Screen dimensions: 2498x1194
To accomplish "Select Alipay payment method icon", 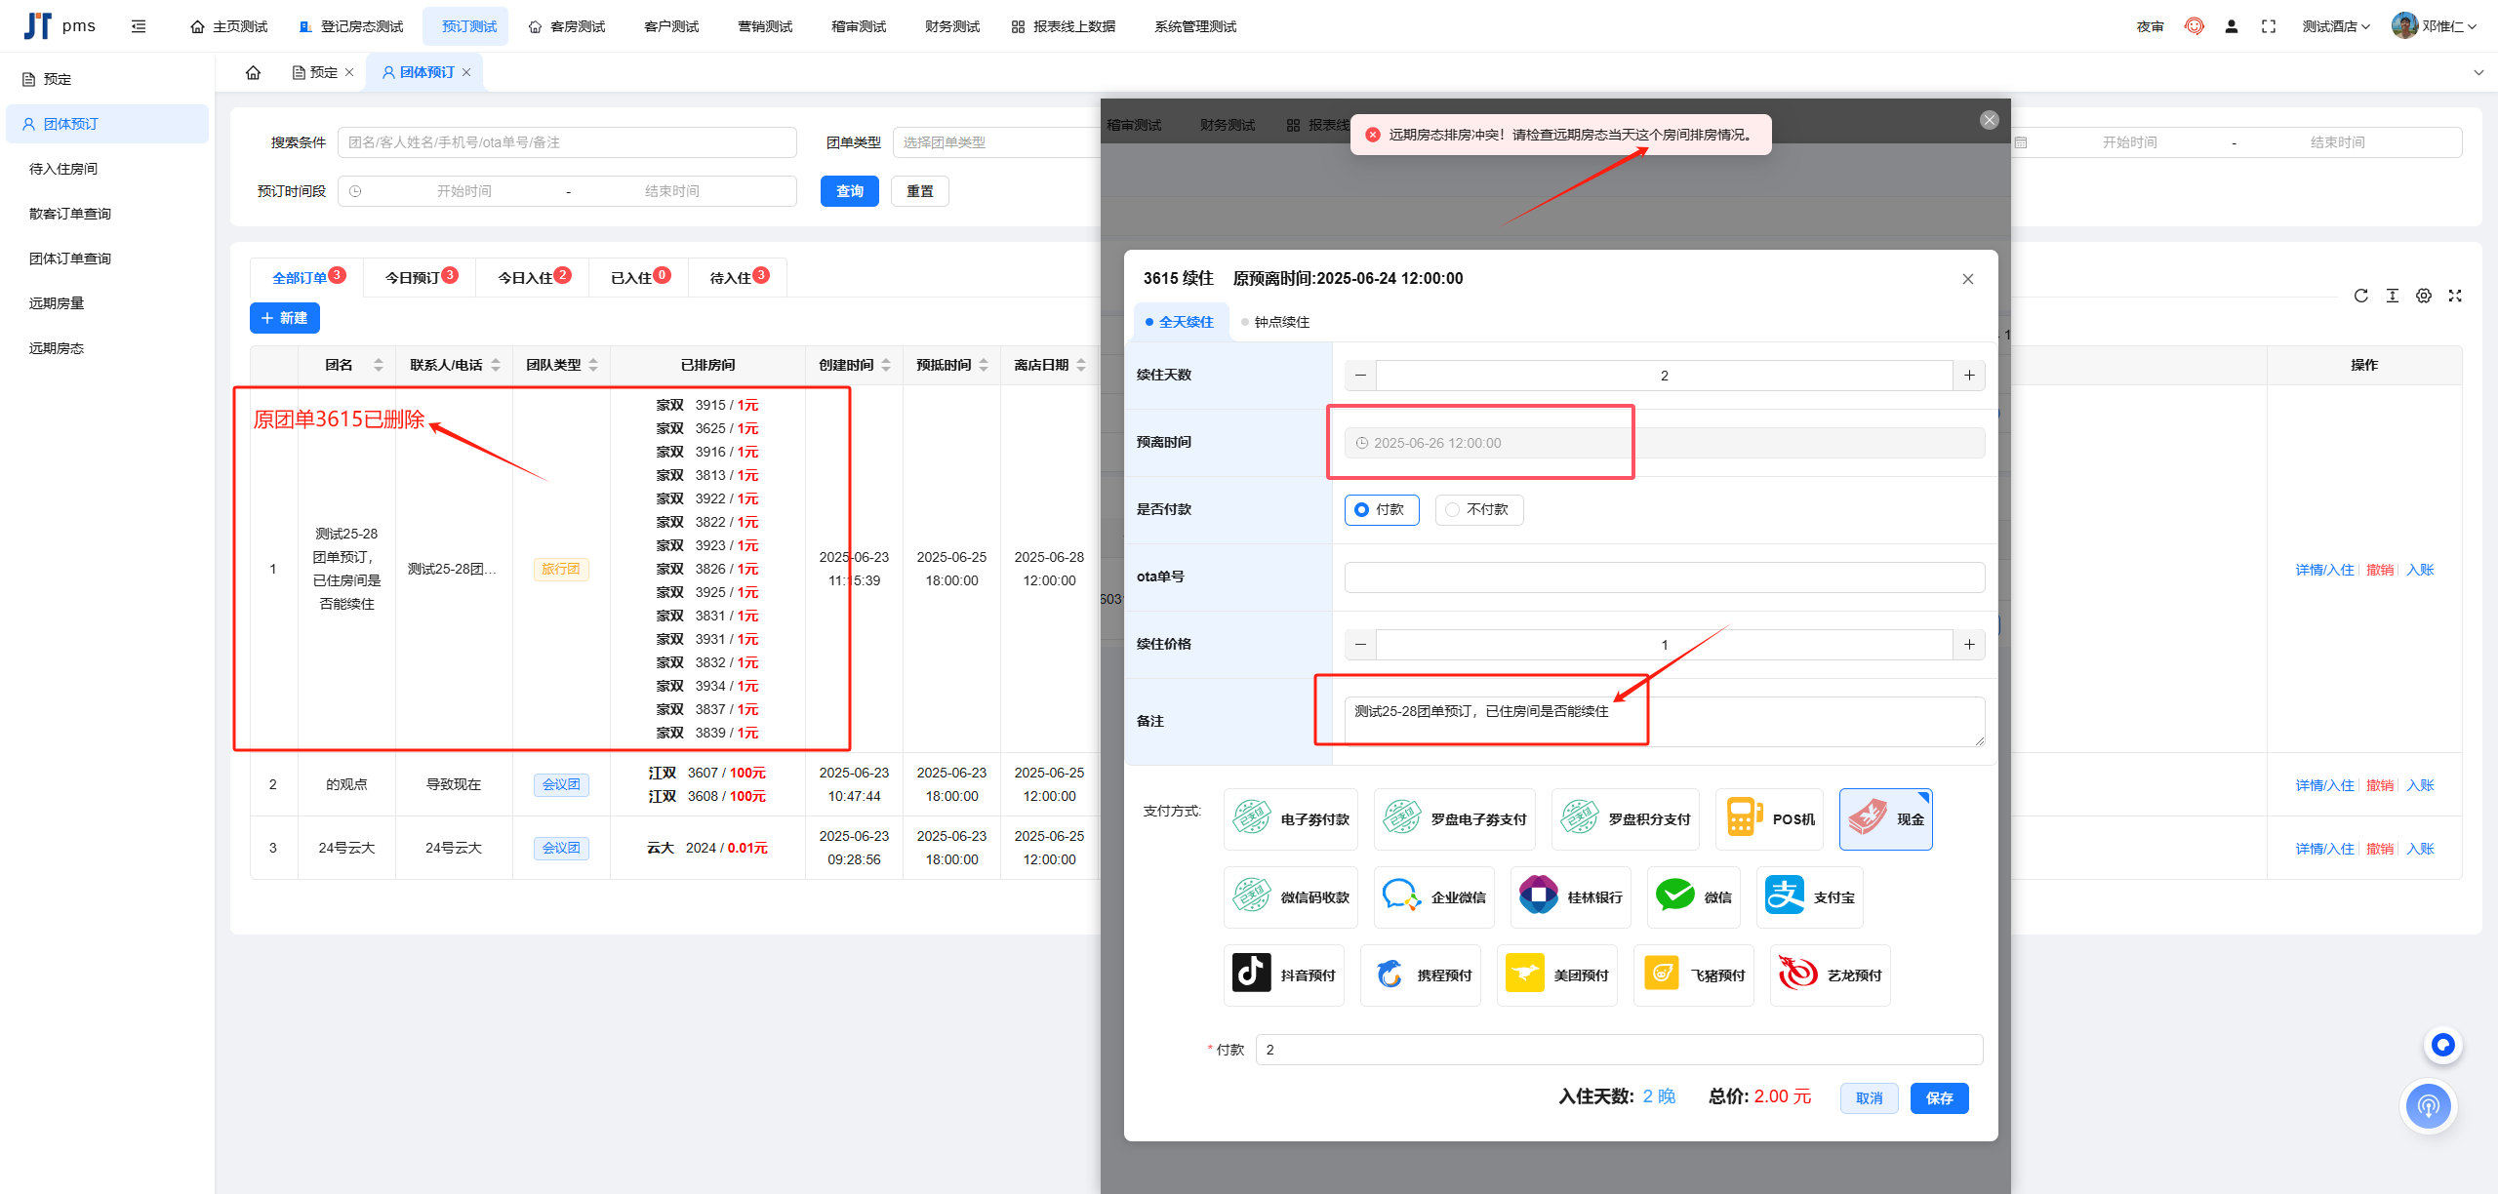I will [1785, 896].
